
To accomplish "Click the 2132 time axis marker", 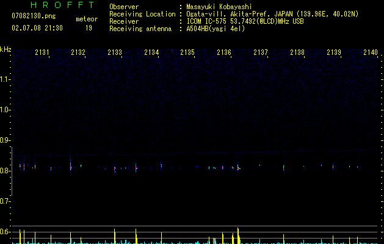I will (78, 52).
